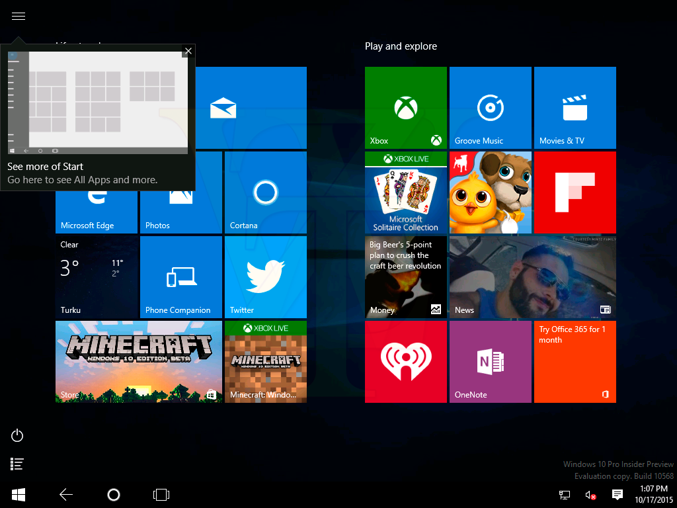Open Task View in the taskbar
This screenshot has width=677, height=508.
161,494
